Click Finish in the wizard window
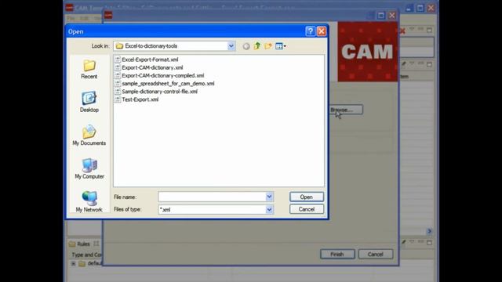The height and width of the screenshot is (282, 502). tap(337, 254)
